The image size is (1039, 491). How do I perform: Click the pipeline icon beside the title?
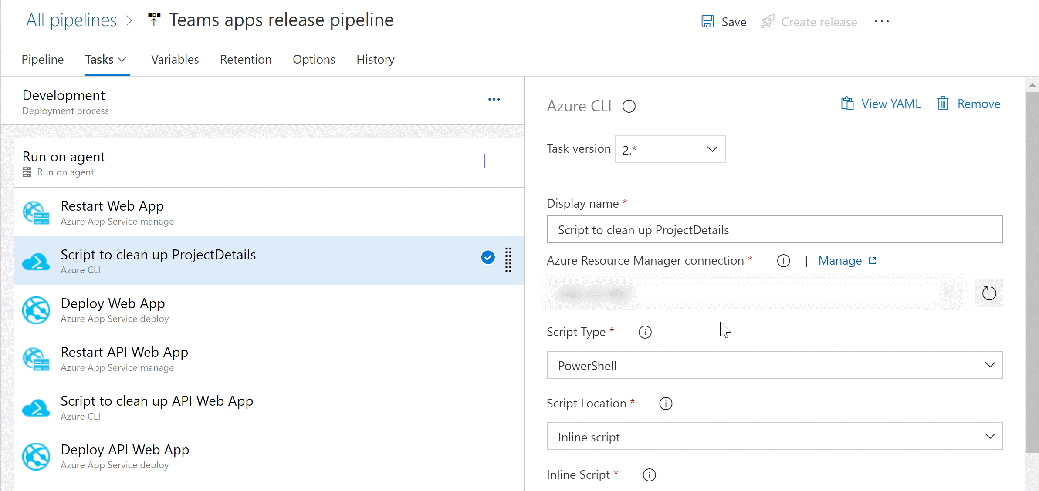[154, 20]
